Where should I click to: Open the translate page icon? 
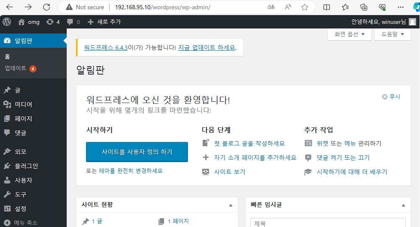[271, 7]
